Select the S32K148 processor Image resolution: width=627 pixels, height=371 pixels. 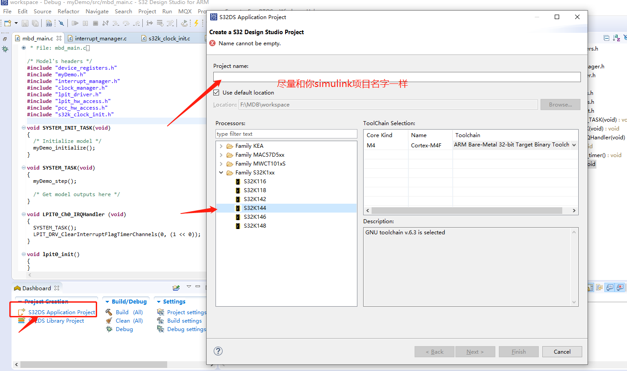(255, 226)
